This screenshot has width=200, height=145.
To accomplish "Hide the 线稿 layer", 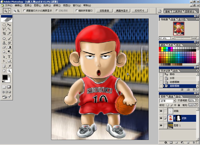I will click(161, 111).
